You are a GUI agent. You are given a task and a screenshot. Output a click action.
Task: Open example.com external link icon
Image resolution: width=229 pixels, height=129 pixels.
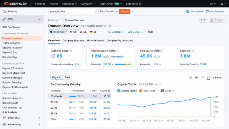click(x=105, y=26)
